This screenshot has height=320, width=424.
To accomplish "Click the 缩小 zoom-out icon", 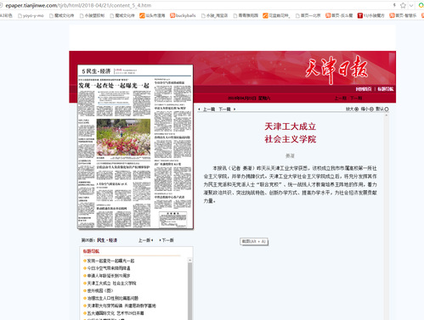I will (371, 109).
